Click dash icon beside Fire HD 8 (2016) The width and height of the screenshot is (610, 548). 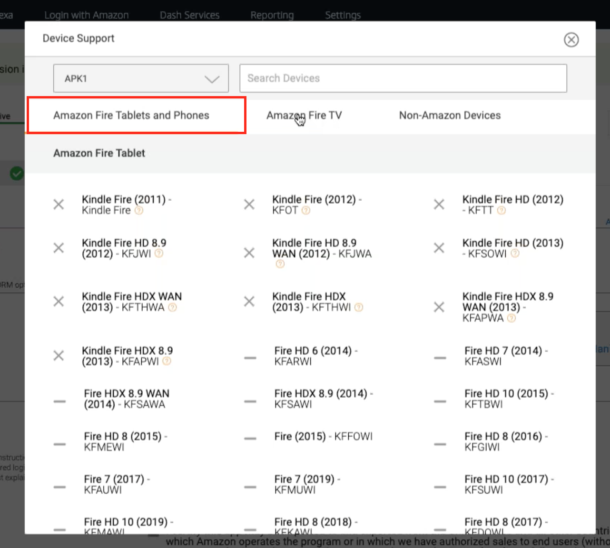pos(440,444)
